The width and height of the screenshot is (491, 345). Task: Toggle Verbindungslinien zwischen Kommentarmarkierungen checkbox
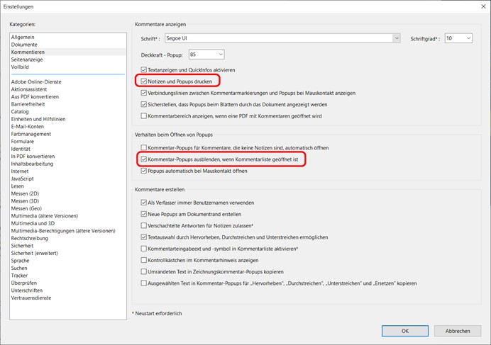144,93
